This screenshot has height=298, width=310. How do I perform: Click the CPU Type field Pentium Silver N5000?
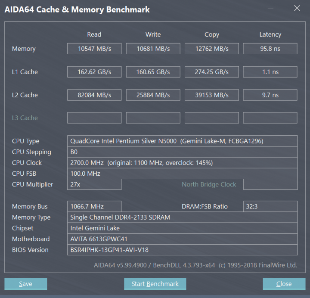pyautogui.click(x=182, y=141)
